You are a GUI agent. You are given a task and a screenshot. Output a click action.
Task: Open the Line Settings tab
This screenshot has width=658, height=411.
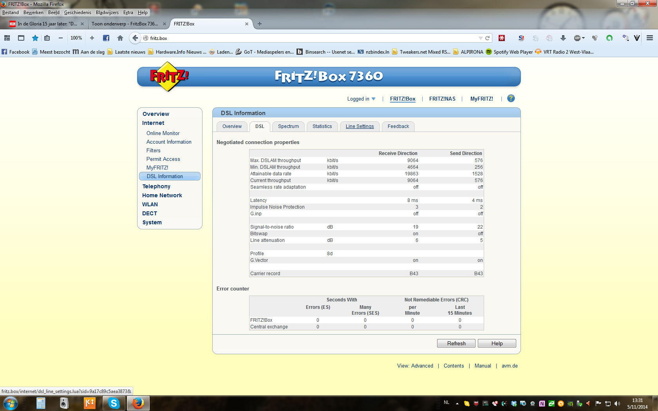[360, 126]
